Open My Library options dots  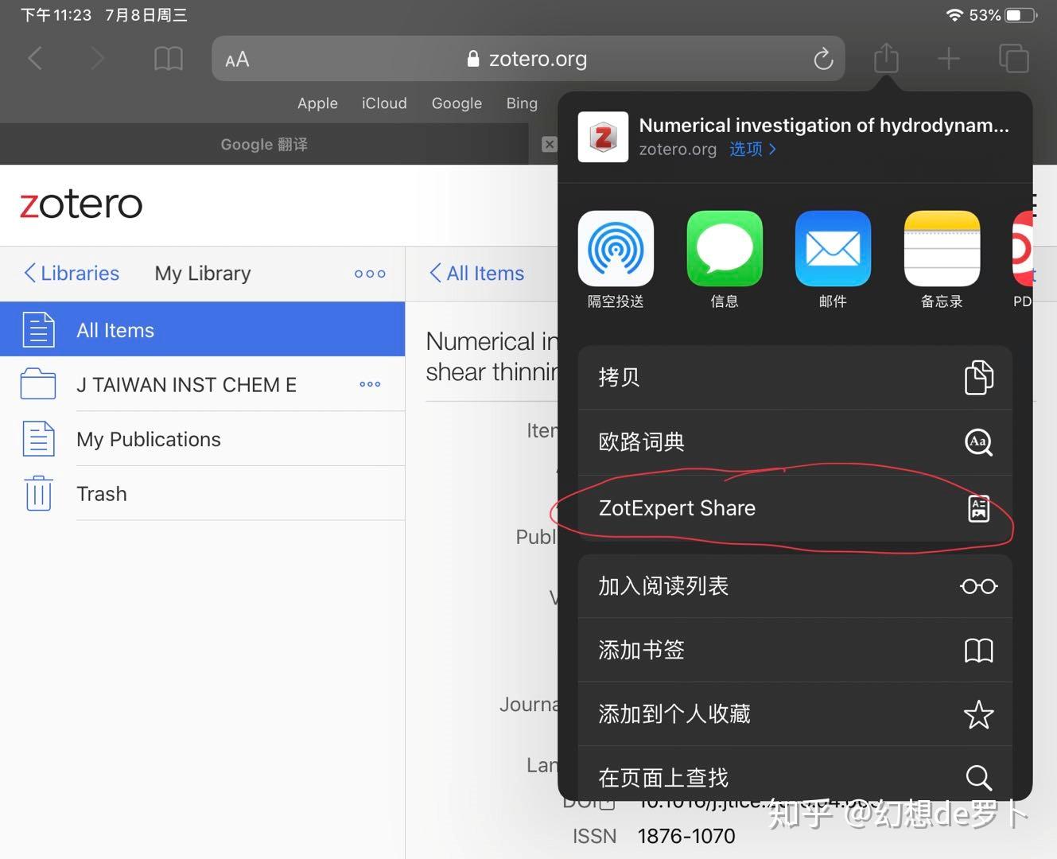point(370,274)
